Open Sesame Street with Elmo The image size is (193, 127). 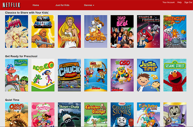(x=175, y=75)
